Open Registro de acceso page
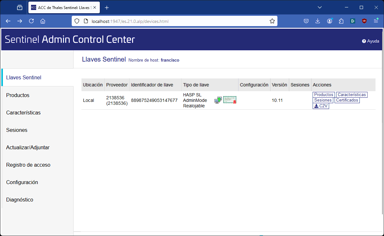Viewport: 384px width, 236px height. pos(28,165)
